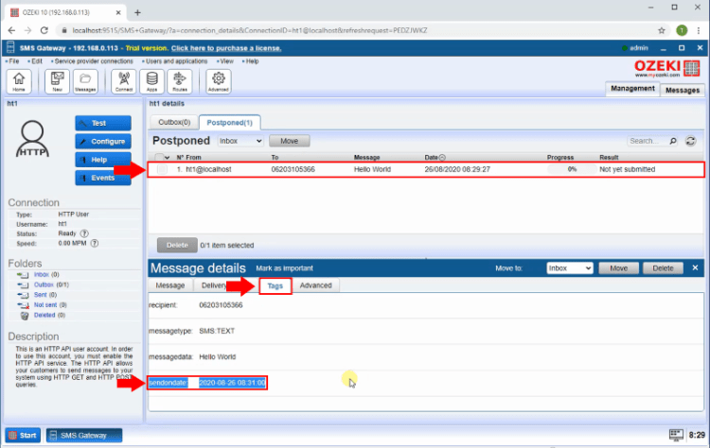Screen dimensions: 710x448
Task: Bookmark this page with the star icon
Action: (662, 30)
